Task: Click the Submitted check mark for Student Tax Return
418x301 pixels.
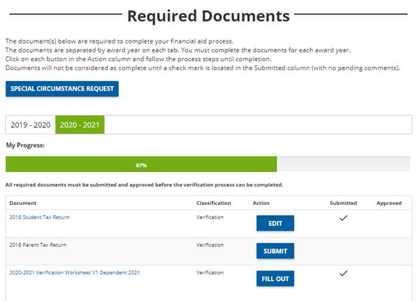Action: pos(343,219)
